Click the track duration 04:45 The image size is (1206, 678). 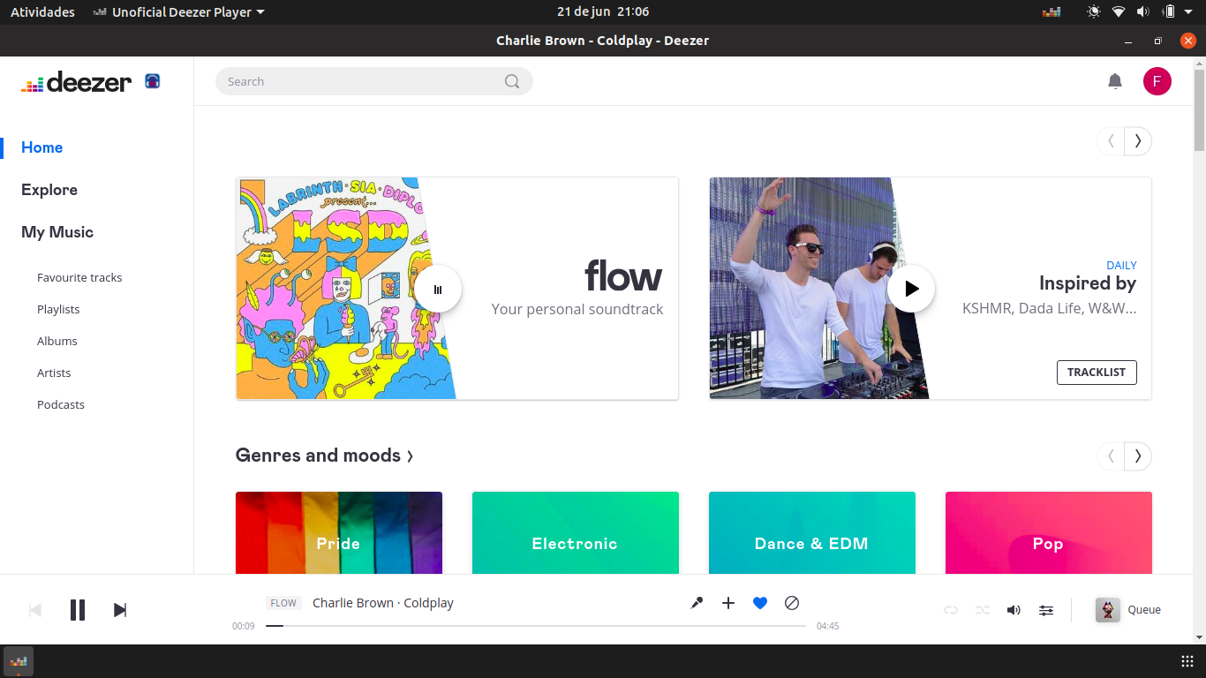coord(827,626)
